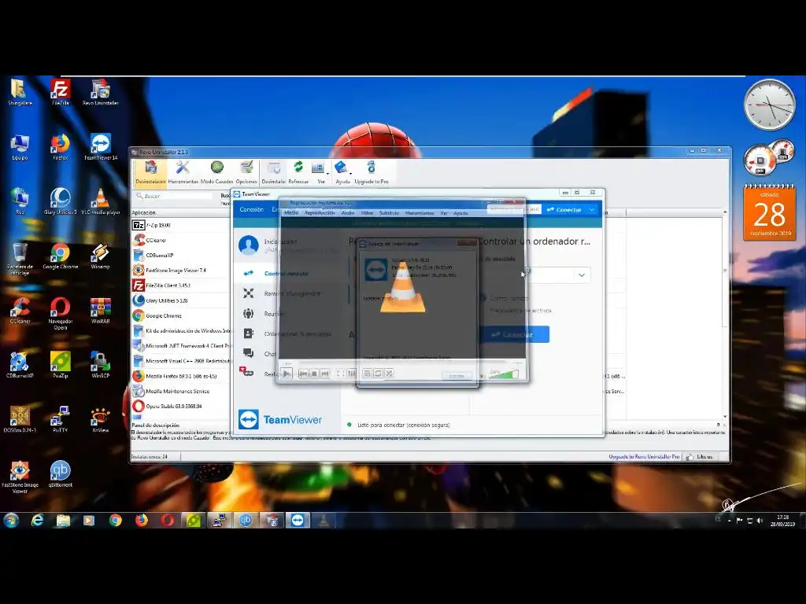The width and height of the screenshot is (806, 604).
Task: Click the Windows Start button
Action: 11,521
